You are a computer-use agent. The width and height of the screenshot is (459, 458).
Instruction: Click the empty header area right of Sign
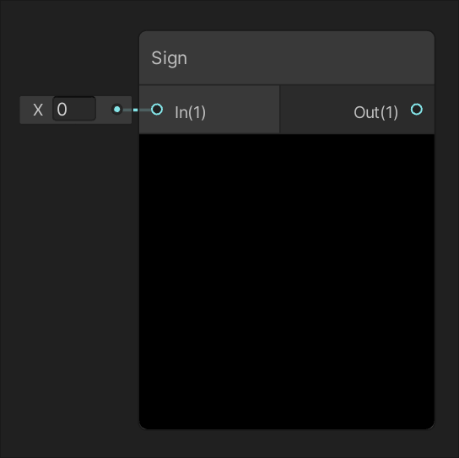(x=310, y=58)
